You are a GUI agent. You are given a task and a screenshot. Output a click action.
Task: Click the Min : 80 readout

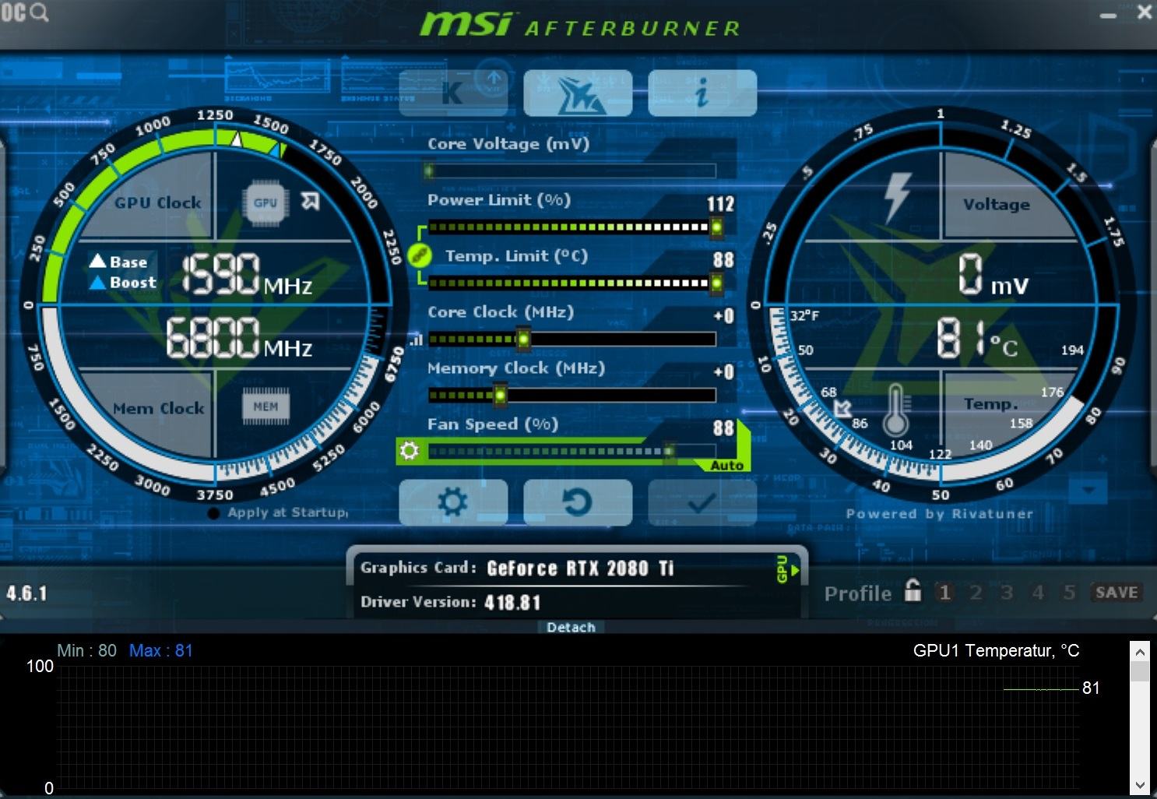[x=86, y=651]
